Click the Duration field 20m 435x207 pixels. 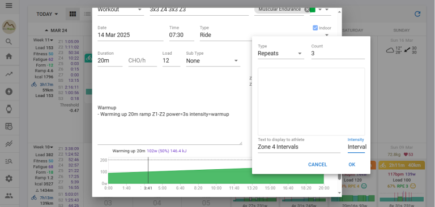pos(110,60)
